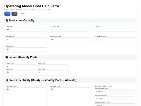The image size is (141, 106).
Task: Click the Fixed Cost / hour field
Action: coord(26,89)
